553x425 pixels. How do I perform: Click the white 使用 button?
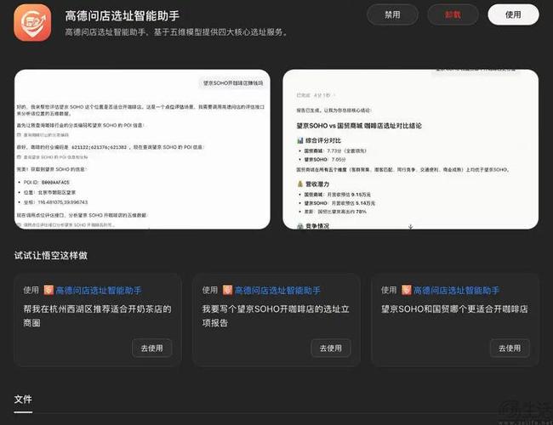point(513,14)
